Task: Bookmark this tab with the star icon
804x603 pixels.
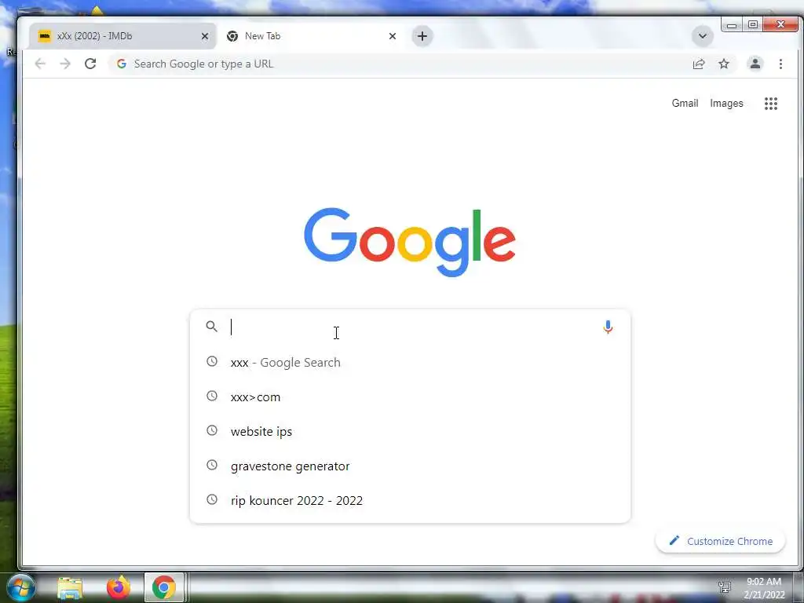Action: pos(723,64)
